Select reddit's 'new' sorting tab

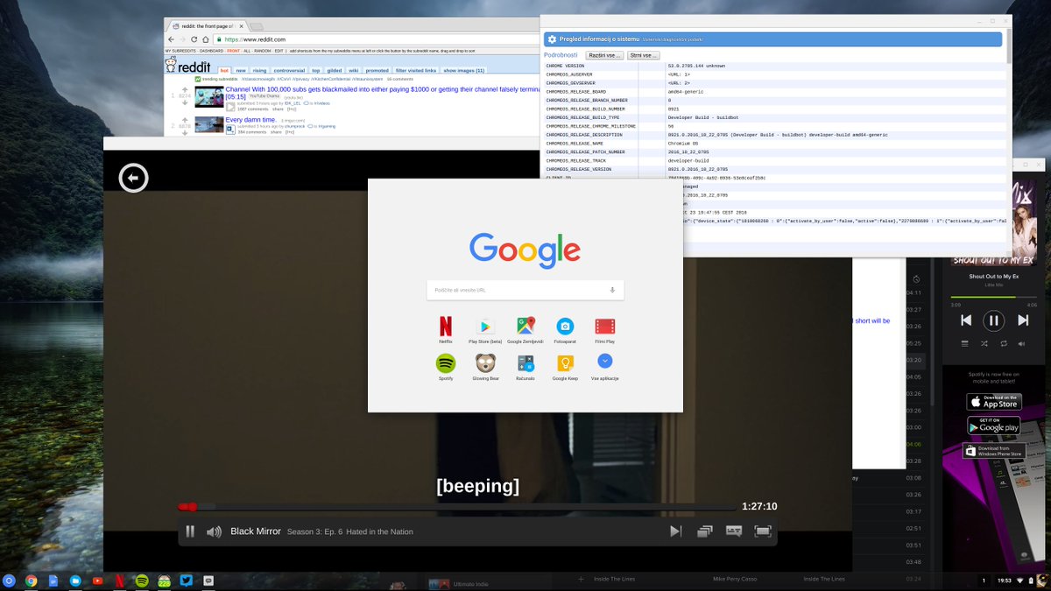coord(241,70)
